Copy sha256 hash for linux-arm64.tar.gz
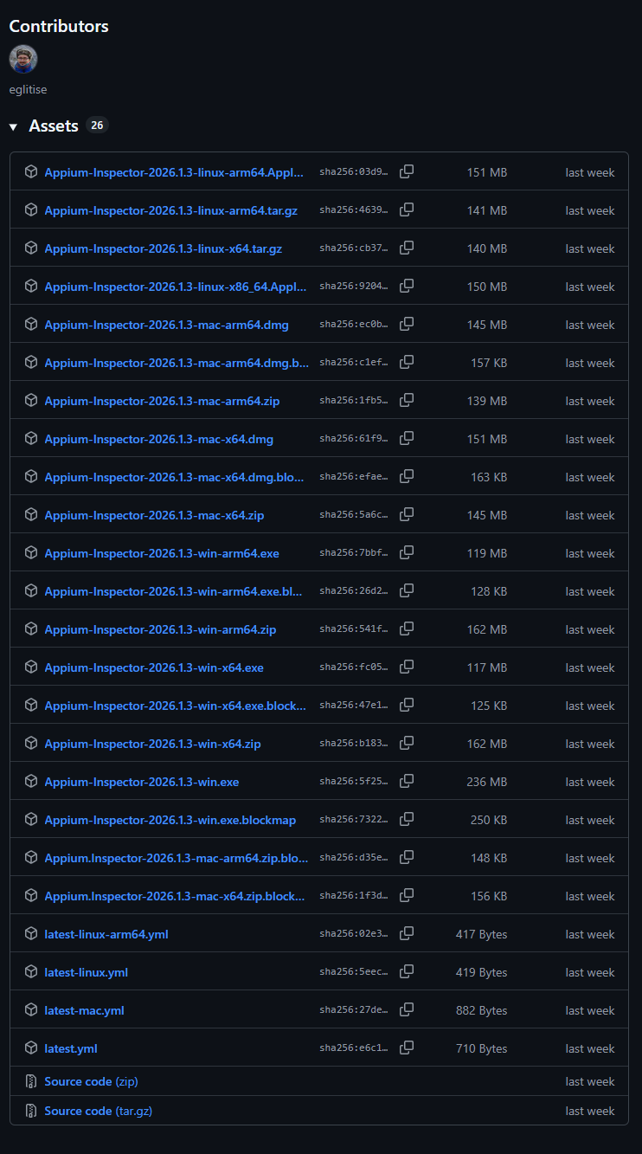642x1154 pixels. tap(407, 210)
